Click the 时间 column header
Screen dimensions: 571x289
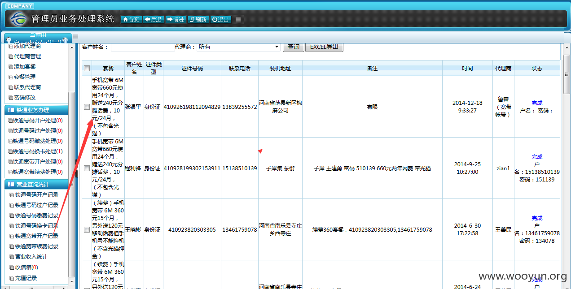(467, 69)
